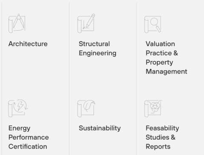Image resolution: width=204 pixels, height=155 pixels.
Task: Go to the Sustainability service page
Action: pyautogui.click(x=100, y=128)
